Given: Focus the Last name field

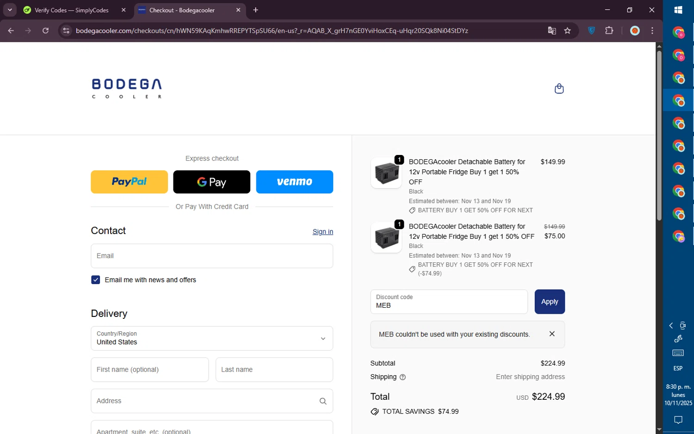Looking at the screenshot, I should tap(274, 370).
